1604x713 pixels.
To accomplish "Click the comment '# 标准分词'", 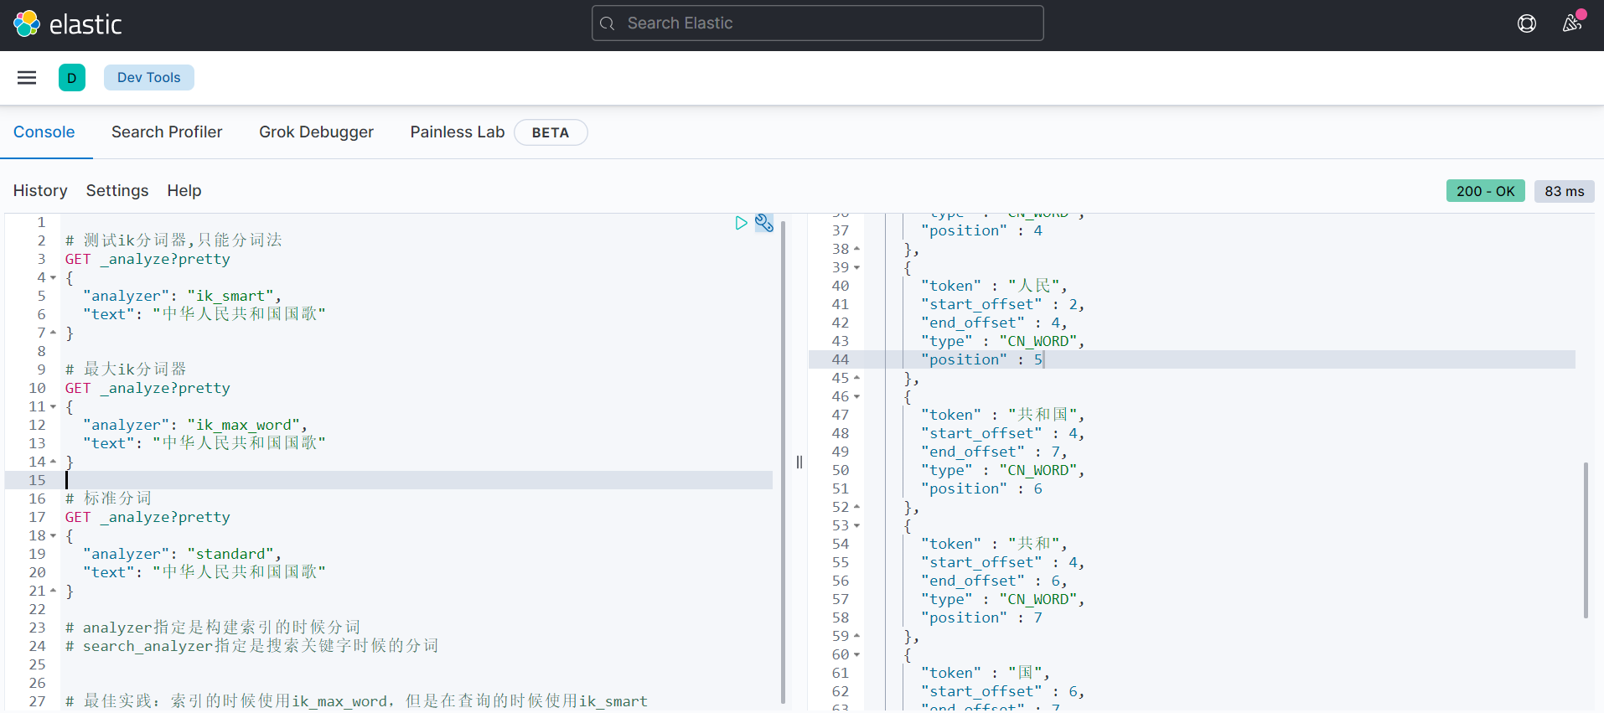I will point(109,499).
